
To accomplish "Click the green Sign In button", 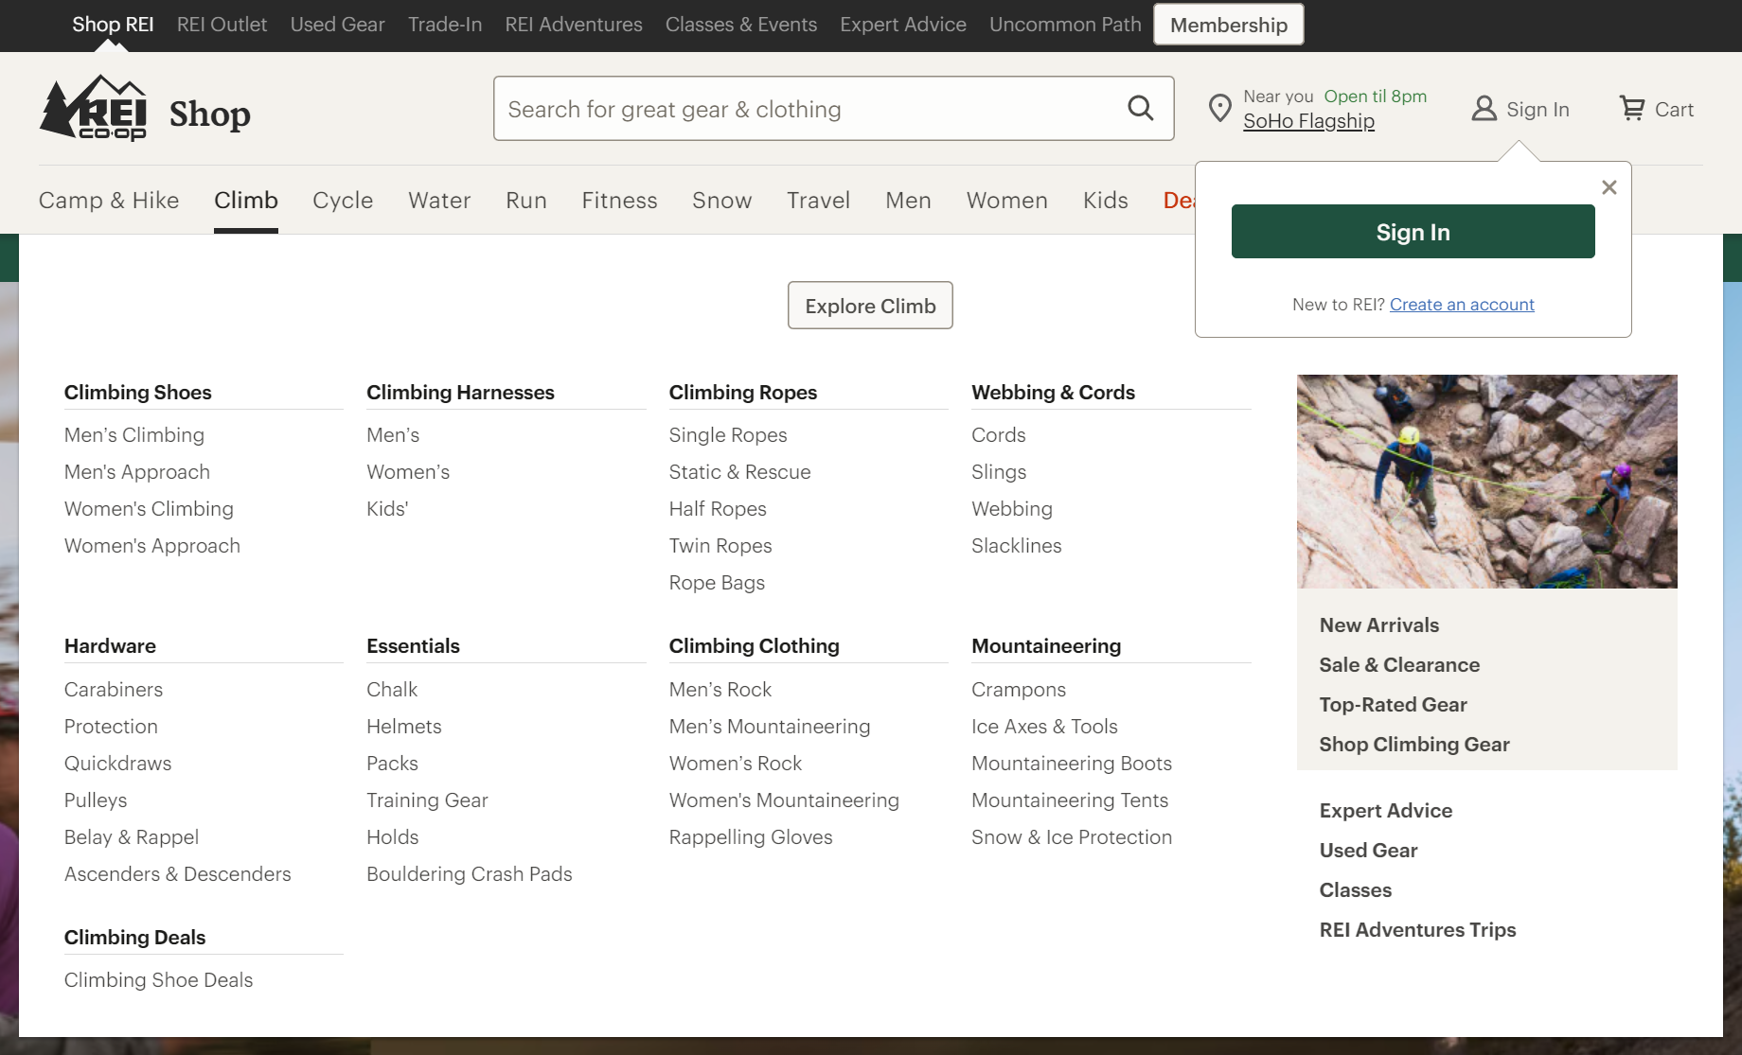I will pyautogui.click(x=1413, y=232).
